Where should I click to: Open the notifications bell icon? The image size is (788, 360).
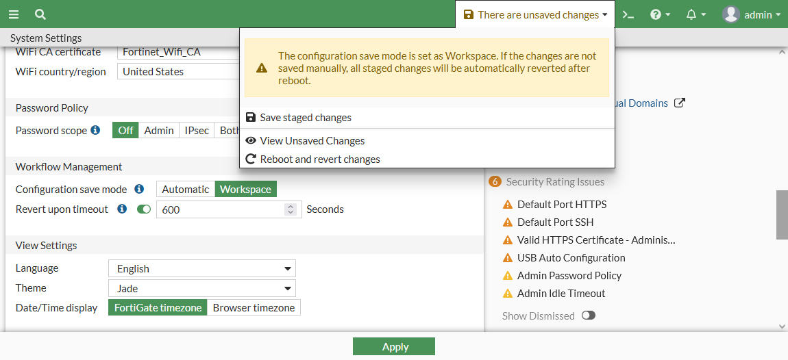(x=695, y=14)
